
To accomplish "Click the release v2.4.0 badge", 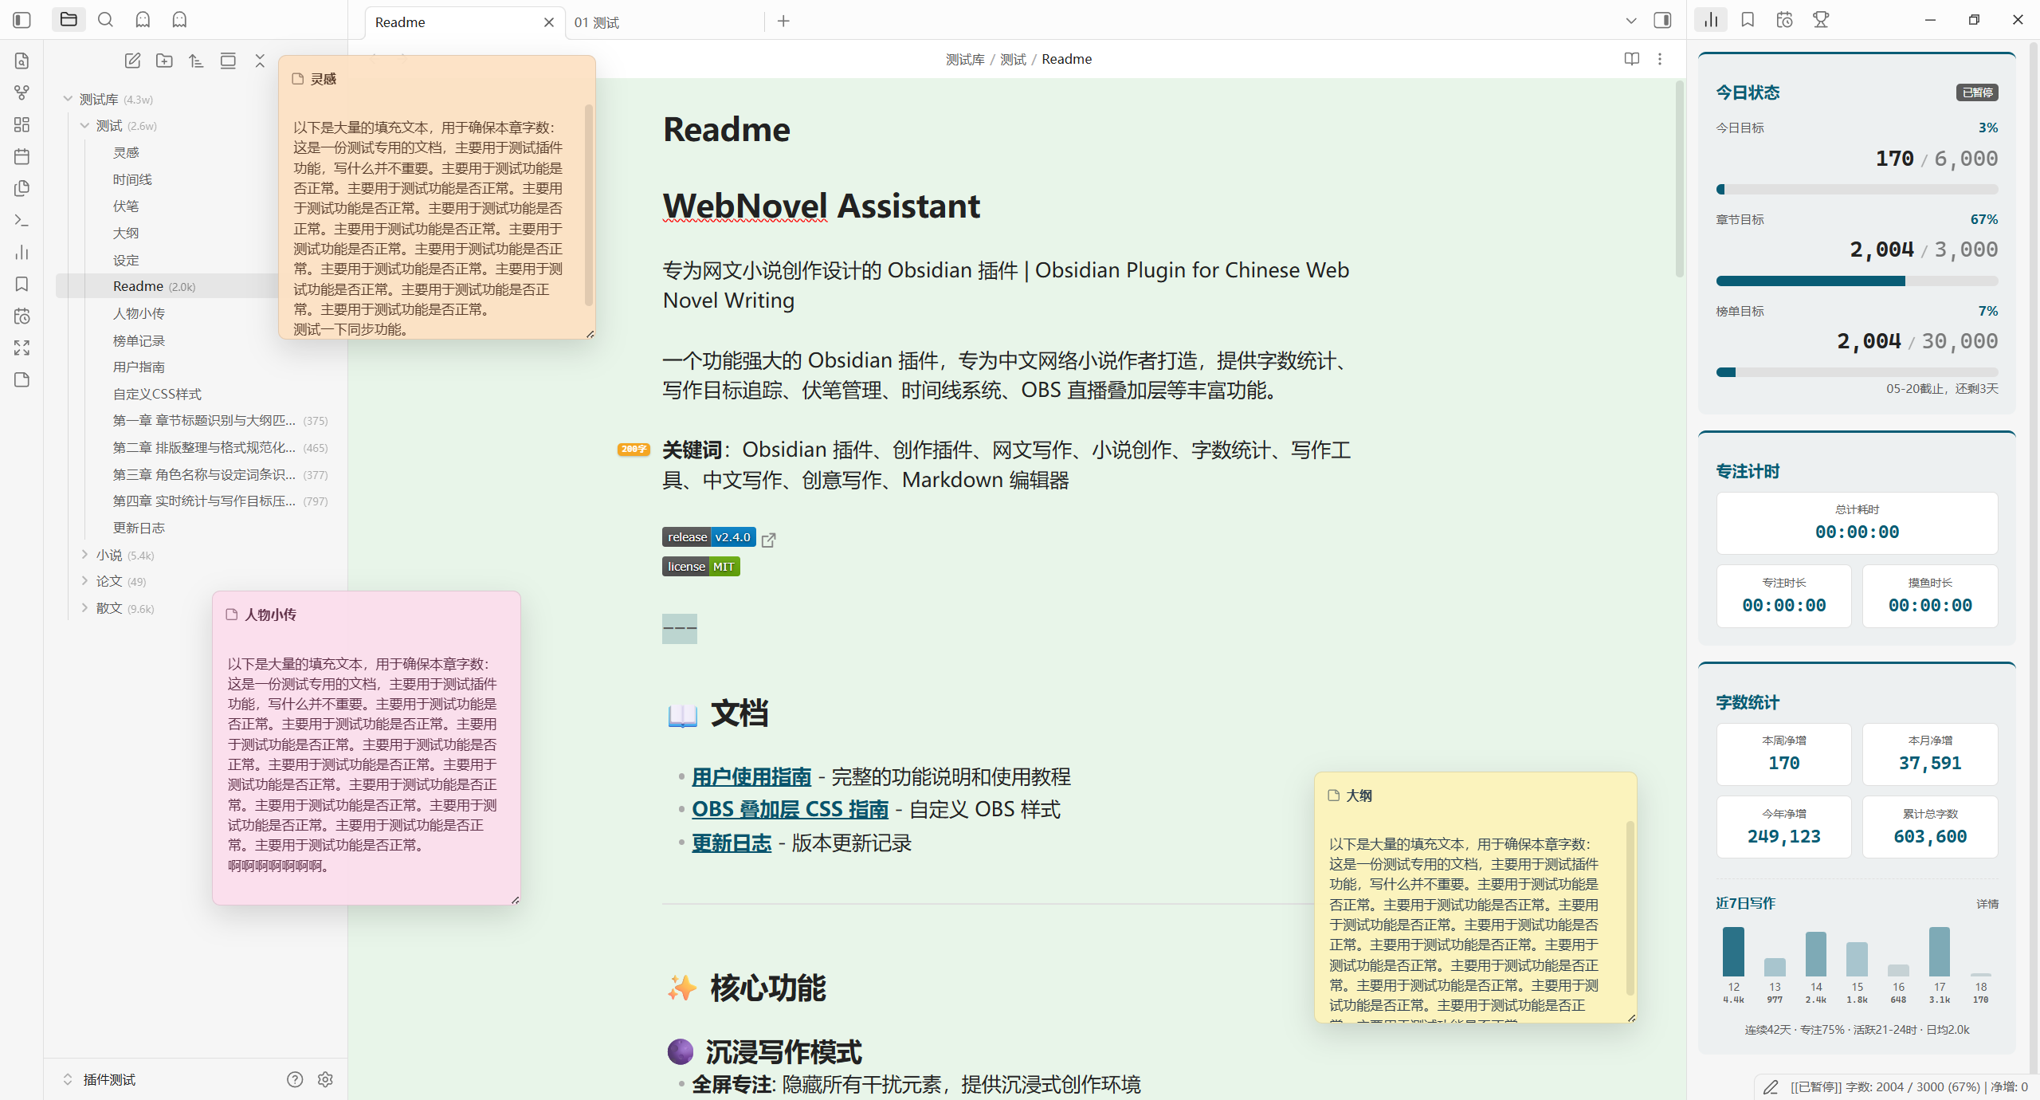I will 709,537.
